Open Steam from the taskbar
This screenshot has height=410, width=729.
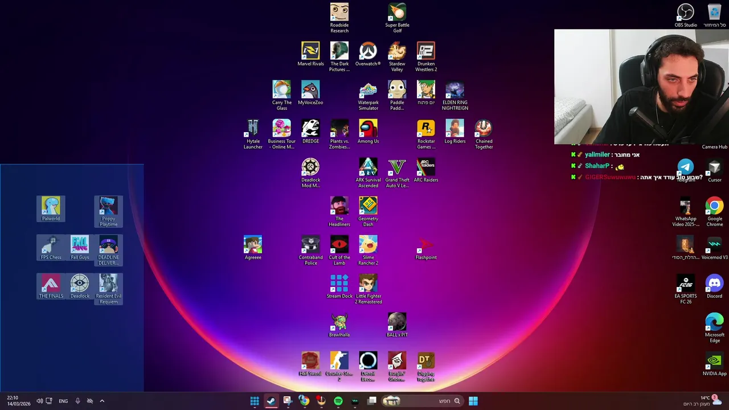pos(271,401)
